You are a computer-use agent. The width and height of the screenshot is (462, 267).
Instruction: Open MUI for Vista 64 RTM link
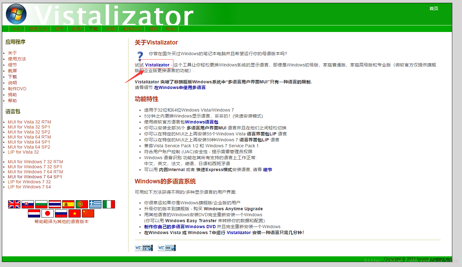[30, 137]
